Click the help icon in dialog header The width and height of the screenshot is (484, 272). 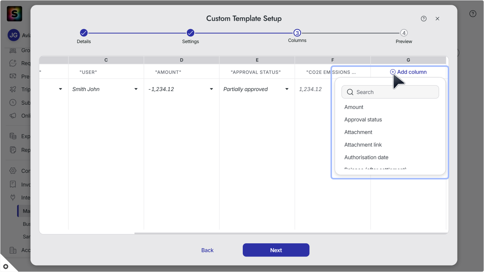tap(423, 19)
